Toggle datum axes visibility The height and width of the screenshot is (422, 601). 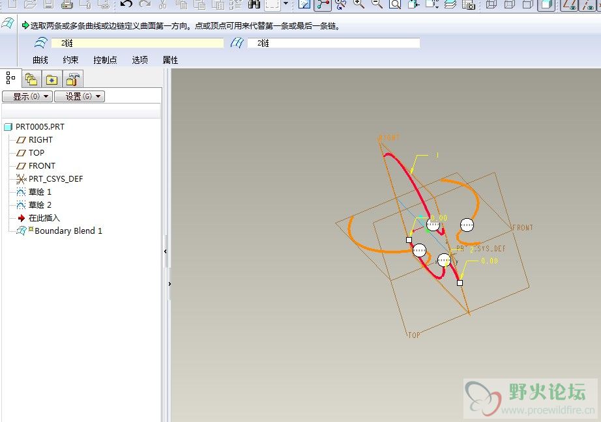pyautogui.click(x=587, y=4)
